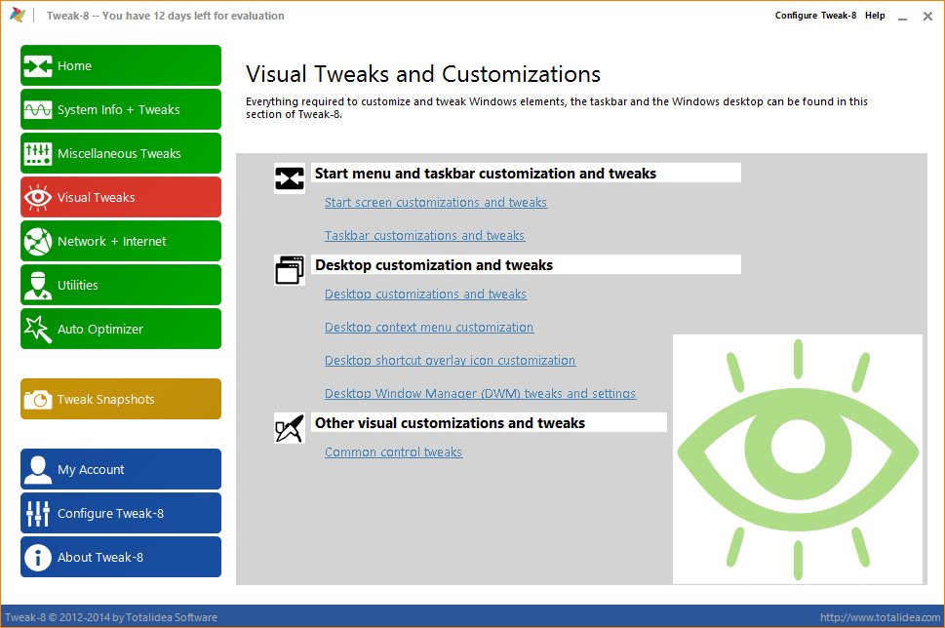The height and width of the screenshot is (628, 945).
Task: Open Tweak Snapshots label
Action: (x=106, y=400)
